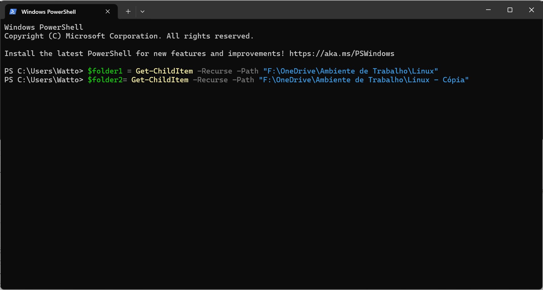Minimize the terminal window
Viewport: 543px width, 290px height.
tap(488, 10)
